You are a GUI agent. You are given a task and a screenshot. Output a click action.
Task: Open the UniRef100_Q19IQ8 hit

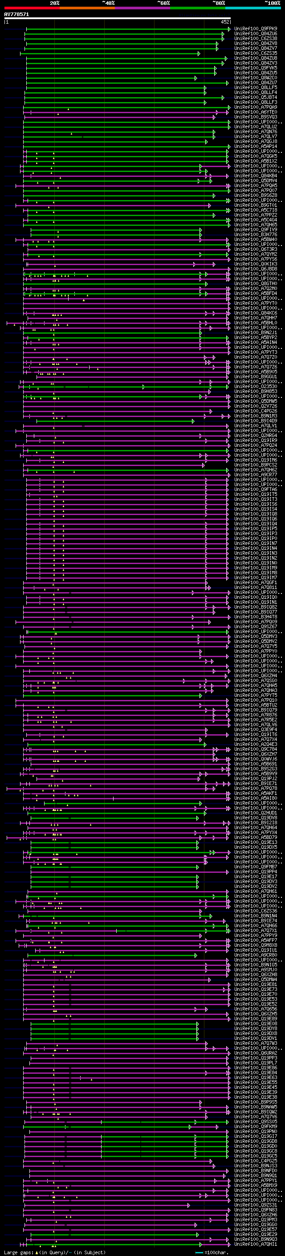pos(256,514)
